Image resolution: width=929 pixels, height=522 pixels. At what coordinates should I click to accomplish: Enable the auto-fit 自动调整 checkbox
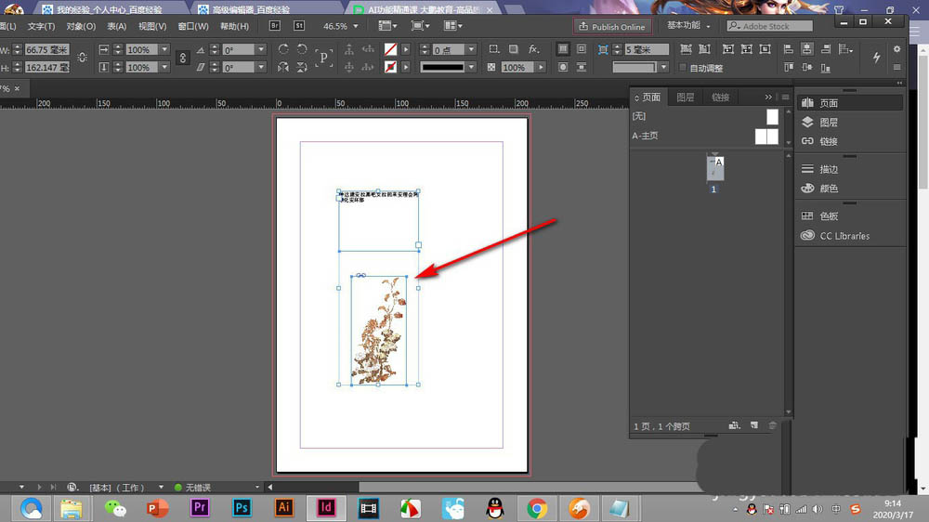pyautogui.click(x=683, y=68)
